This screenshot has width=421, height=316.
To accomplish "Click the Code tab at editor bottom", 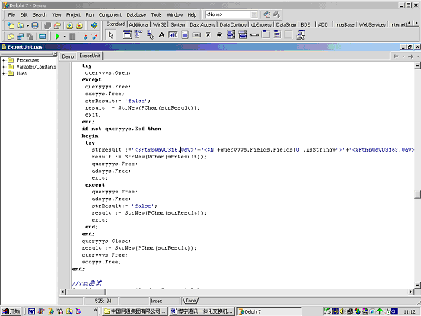I will [x=190, y=301].
